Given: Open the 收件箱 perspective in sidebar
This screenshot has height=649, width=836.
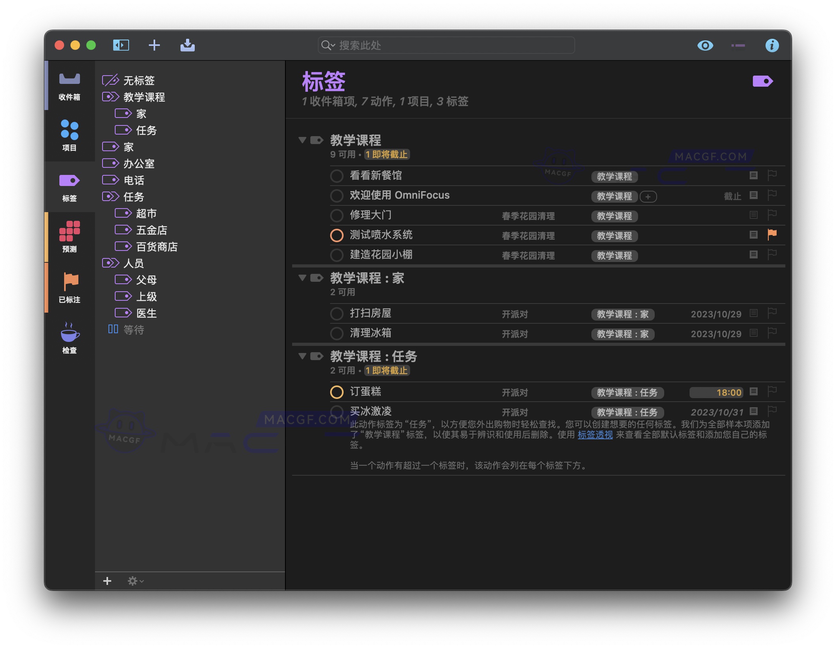Looking at the screenshot, I should click(x=70, y=85).
